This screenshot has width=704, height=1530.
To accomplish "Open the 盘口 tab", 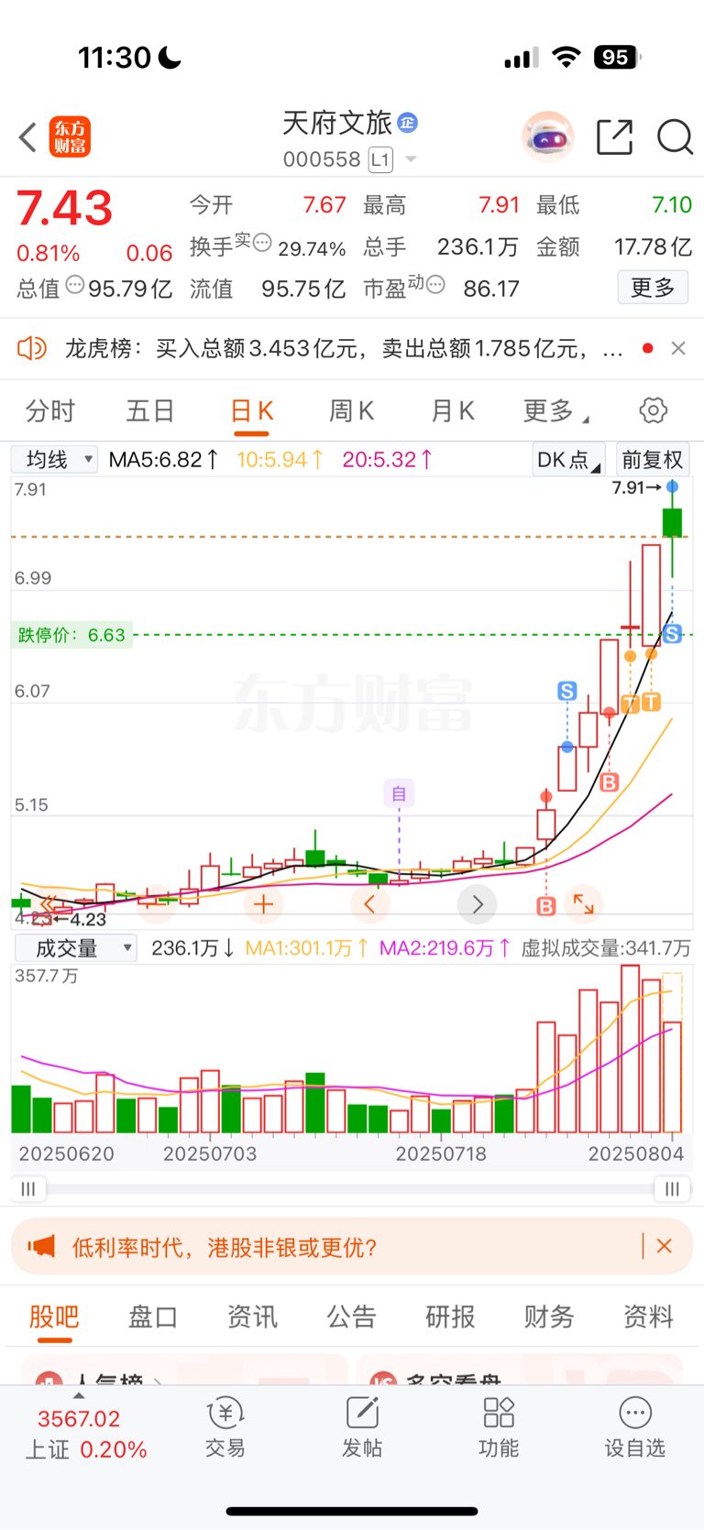I will 153,1317.
